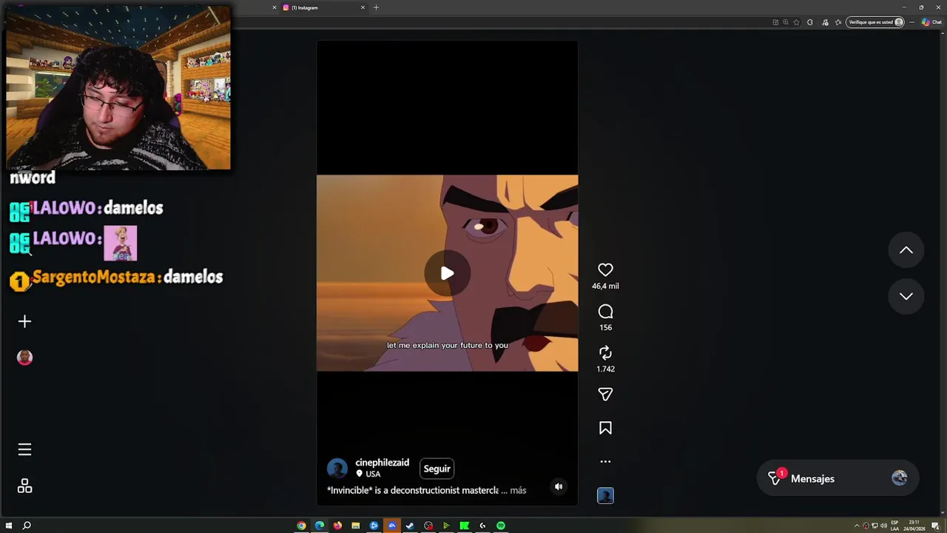The width and height of the screenshot is (947, 533).
Task: Open cinephilezaid's profile picture
Action: 337,469
